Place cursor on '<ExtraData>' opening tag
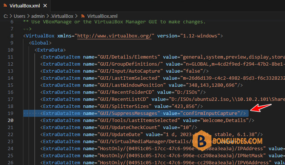Viewport: 285px width, 165px height. click(x=50, y=50)
